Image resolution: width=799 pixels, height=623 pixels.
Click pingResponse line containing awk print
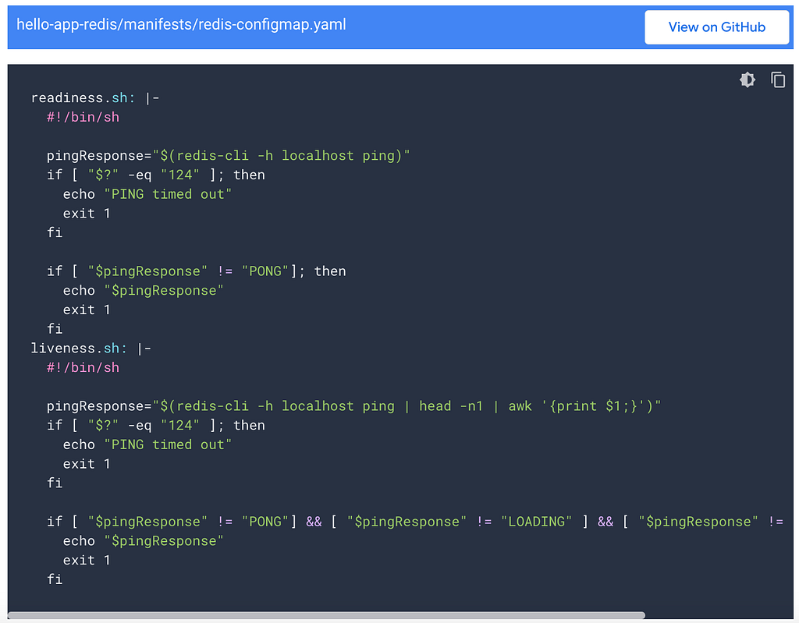pos(353,406)
